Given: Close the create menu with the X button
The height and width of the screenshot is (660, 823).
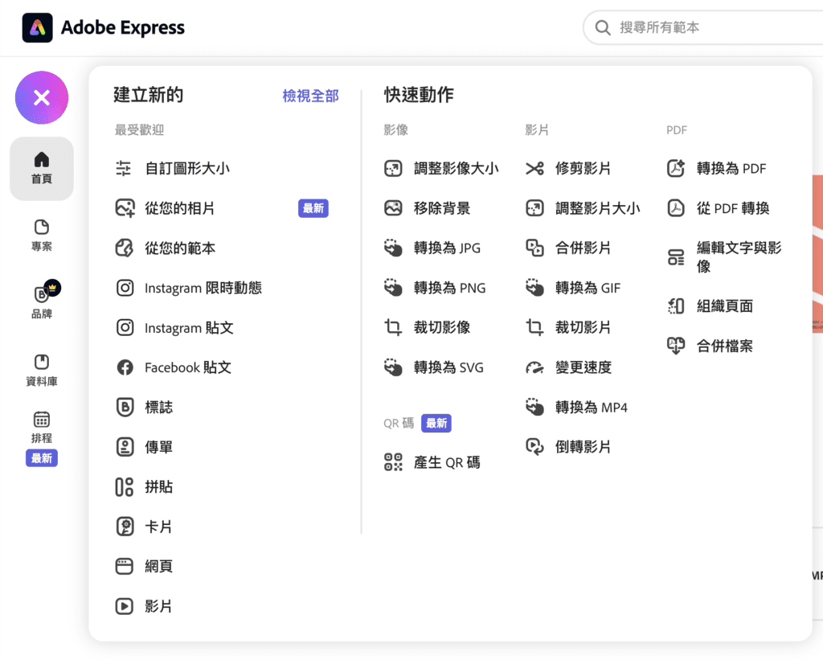Looking at the screenshot, I should [41, 97].
